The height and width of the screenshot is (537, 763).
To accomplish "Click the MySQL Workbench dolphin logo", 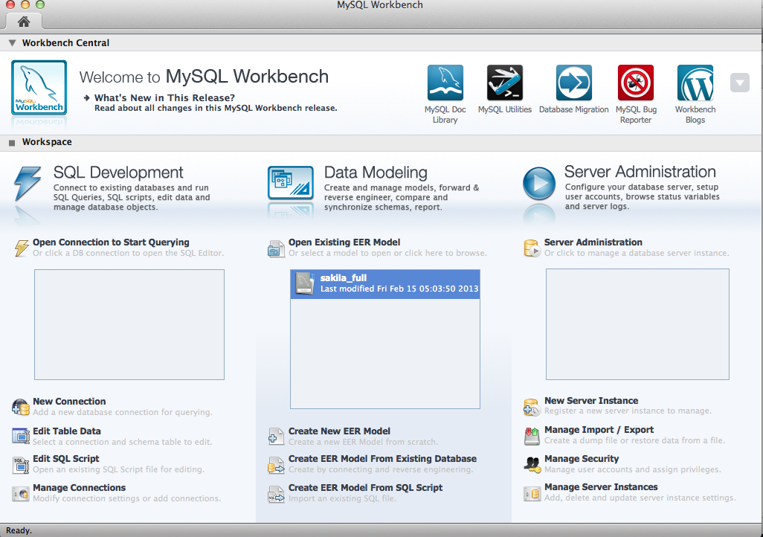I will pyautogui.click(x=39, y=88).
